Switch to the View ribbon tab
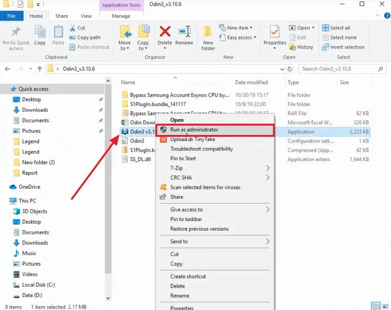This screenshot has height=310, width=391. [x=86, y=16]
